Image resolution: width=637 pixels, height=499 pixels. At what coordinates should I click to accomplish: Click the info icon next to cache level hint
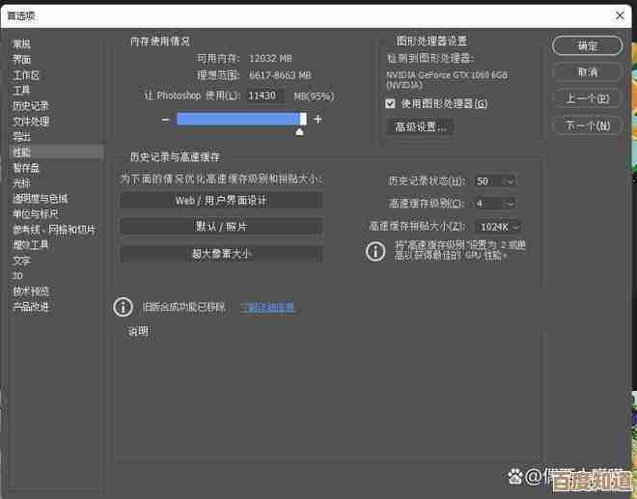point(375,251)
